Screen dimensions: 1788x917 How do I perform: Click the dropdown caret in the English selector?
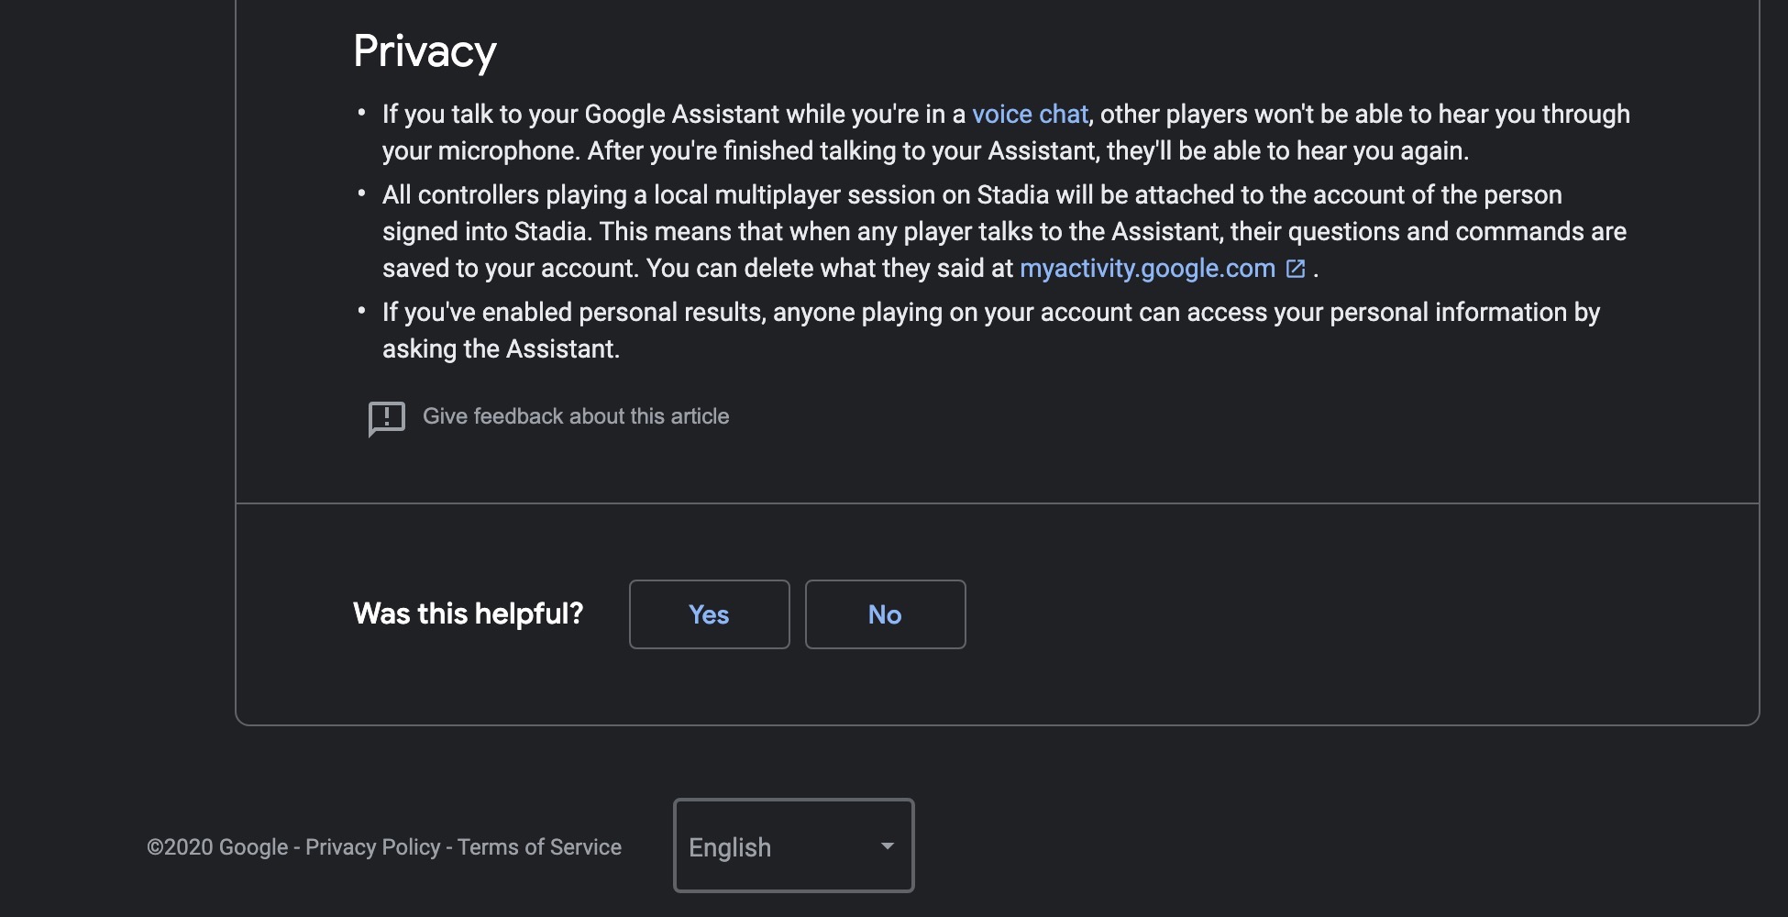pyautogui.click(x=885, y=846)
